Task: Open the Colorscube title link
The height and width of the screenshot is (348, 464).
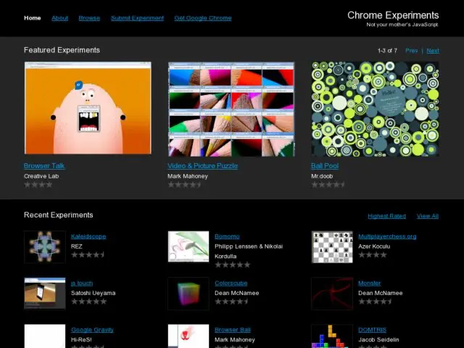Action: tap(231, 283)
